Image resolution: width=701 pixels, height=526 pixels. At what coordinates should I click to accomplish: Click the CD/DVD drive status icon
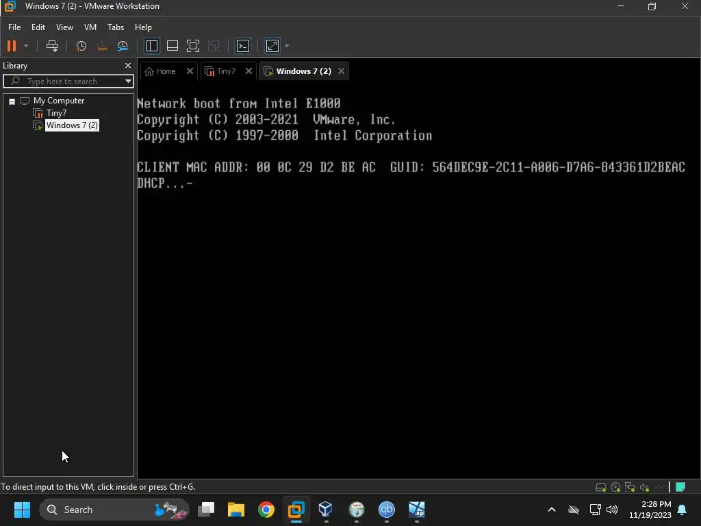615,487
